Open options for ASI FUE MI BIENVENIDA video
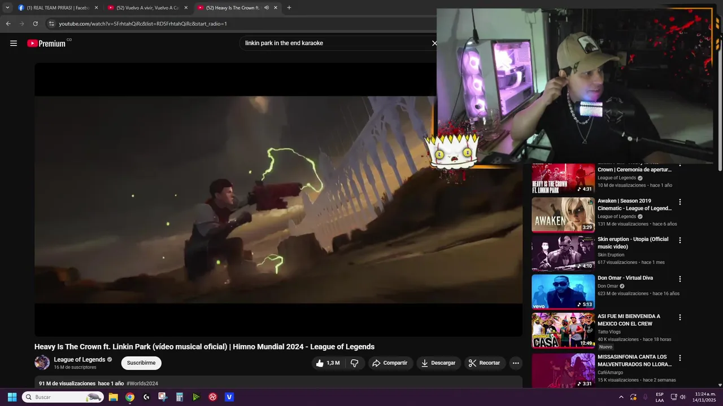The image size is (723, 406). pyautogui.click(x=680, y=317)
